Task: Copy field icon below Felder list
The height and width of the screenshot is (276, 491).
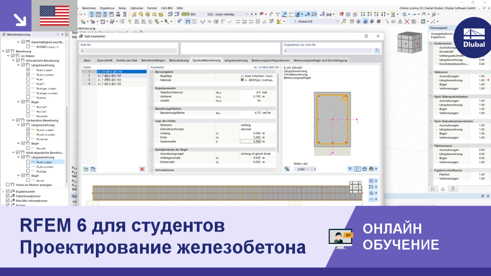Action: pyautogui.click(x=93, y=169)
